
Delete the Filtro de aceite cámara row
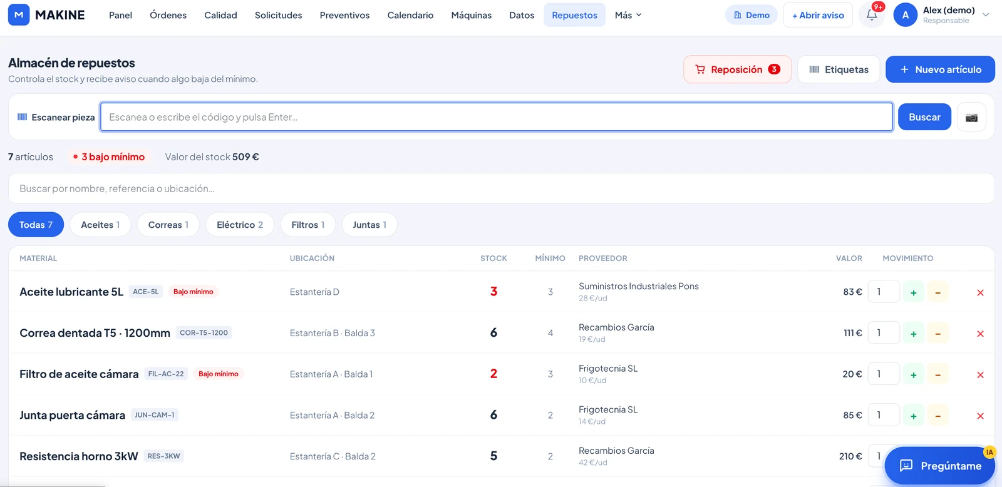pyautogui.click(x=980, y=375)
